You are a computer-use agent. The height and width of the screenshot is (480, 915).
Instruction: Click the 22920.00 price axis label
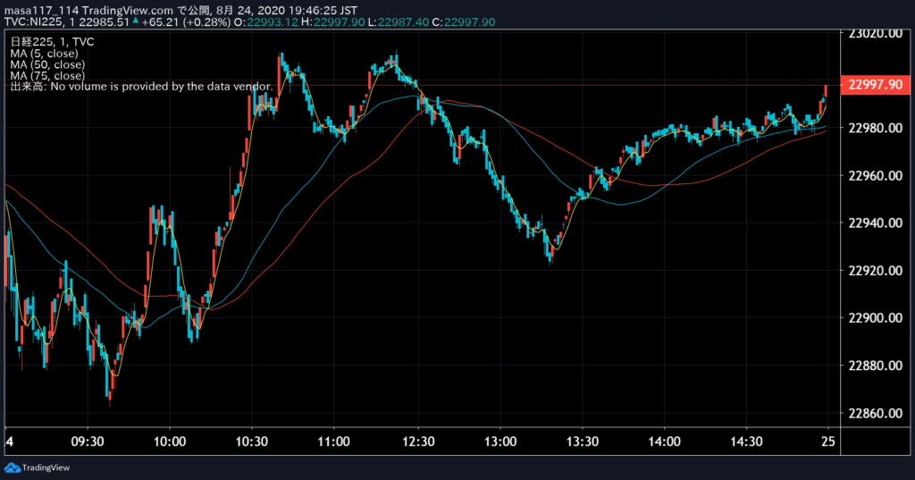tap(876, 270)
